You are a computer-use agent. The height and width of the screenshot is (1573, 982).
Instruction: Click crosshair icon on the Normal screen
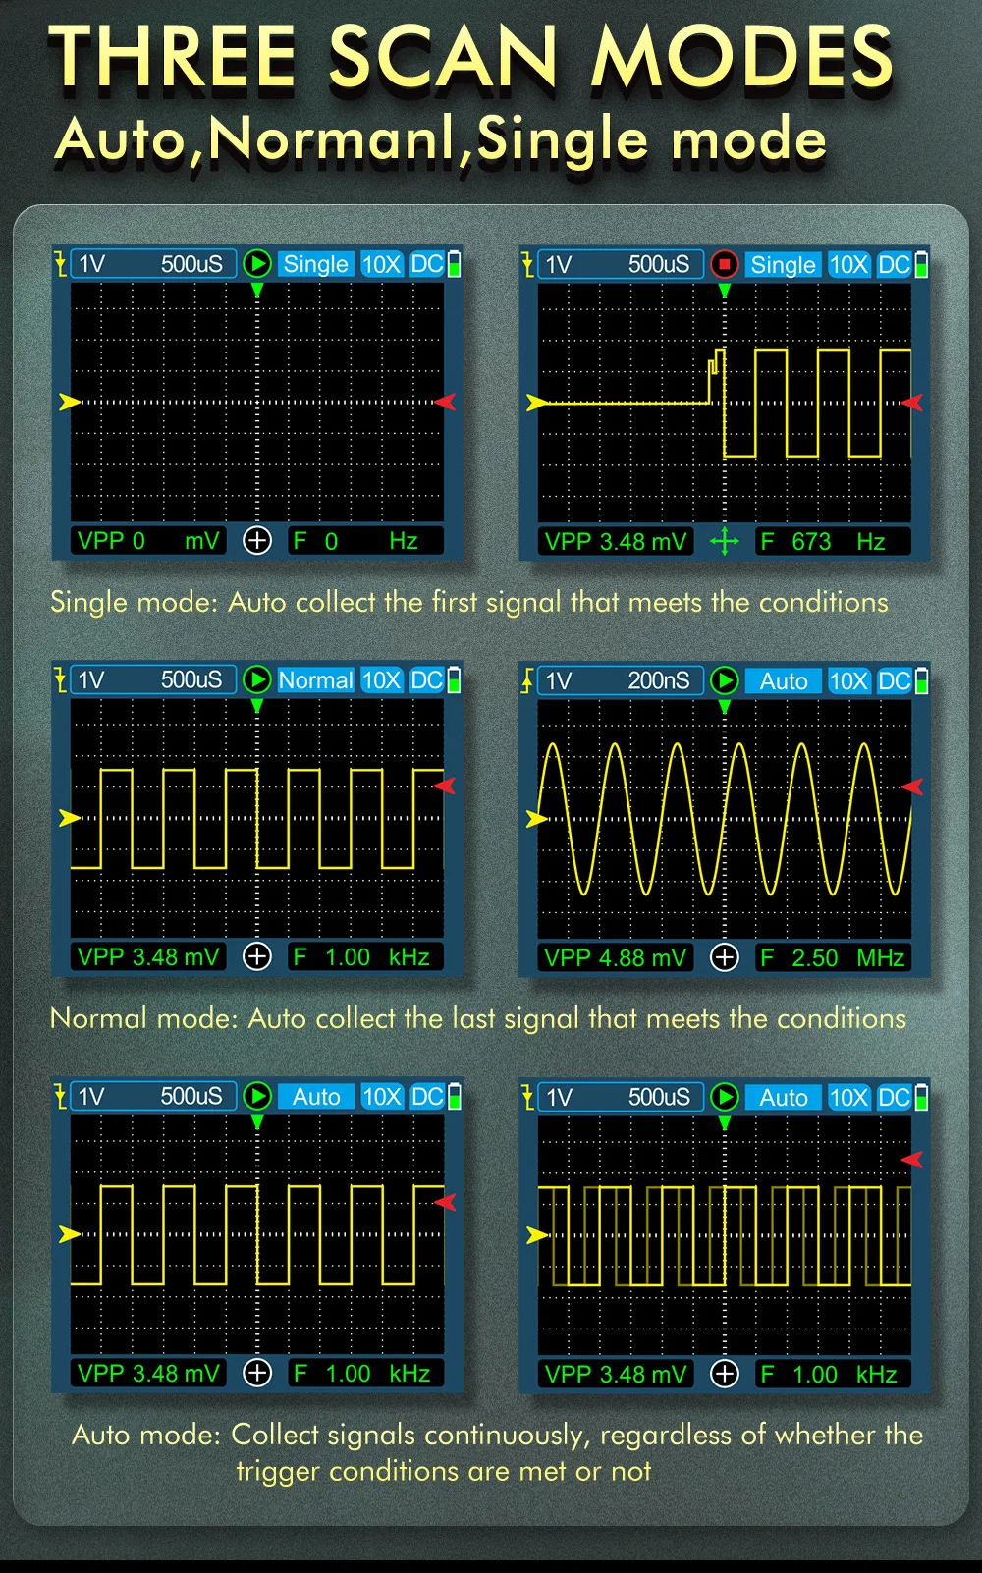point(257,956)
